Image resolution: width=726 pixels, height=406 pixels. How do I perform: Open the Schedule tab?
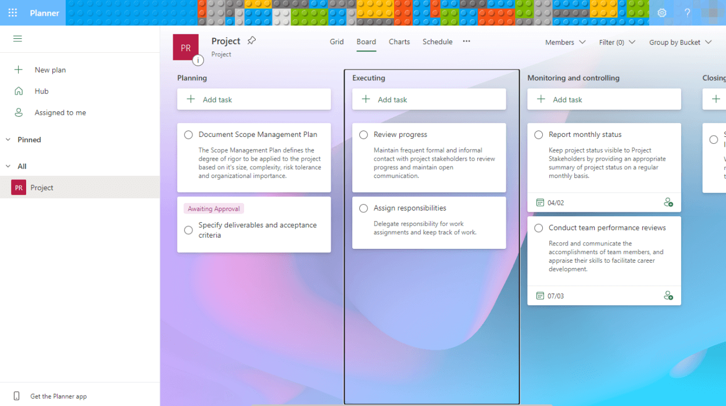tap(437, 41)
